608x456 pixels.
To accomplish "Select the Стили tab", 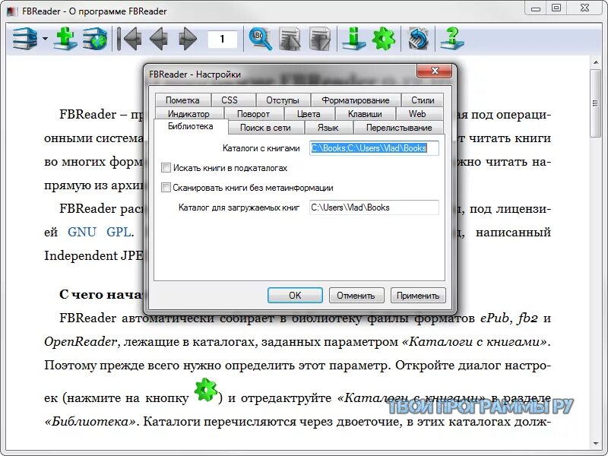I will [x=423, y=100].
